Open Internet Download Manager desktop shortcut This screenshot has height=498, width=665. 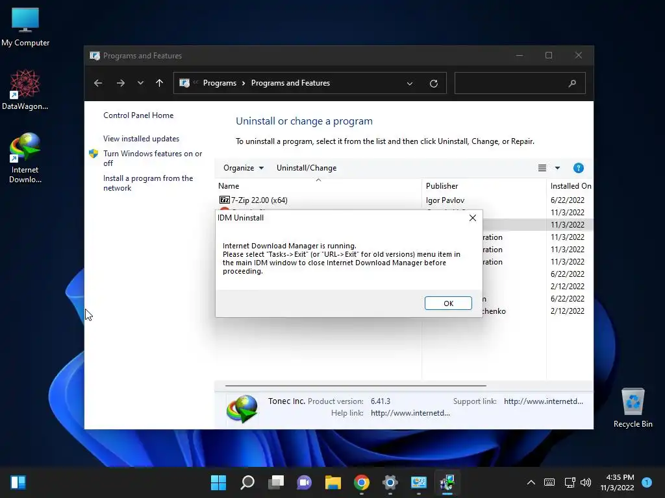[25, 158]
